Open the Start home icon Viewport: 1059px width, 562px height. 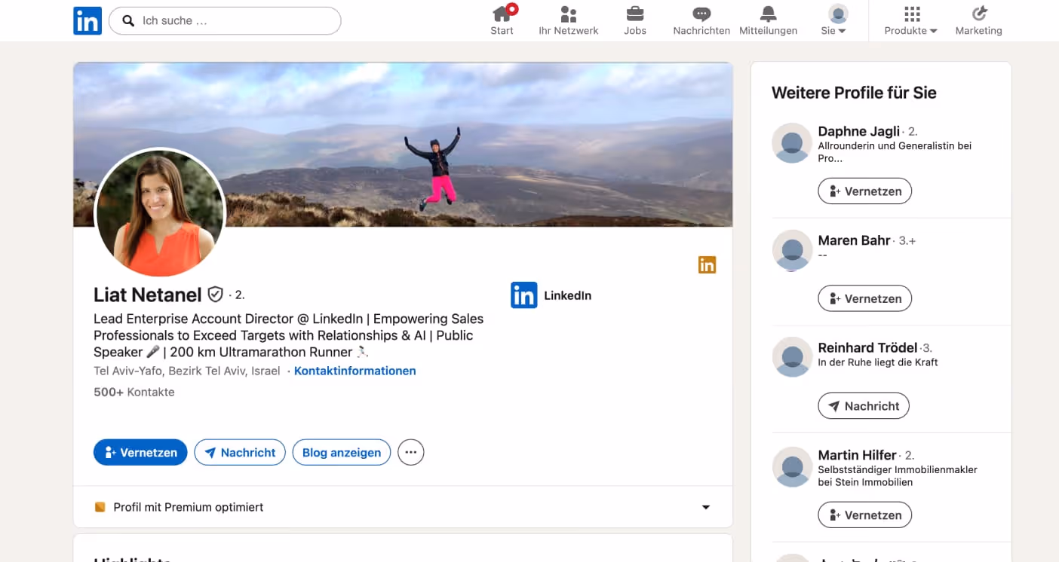tap(502, 14)
